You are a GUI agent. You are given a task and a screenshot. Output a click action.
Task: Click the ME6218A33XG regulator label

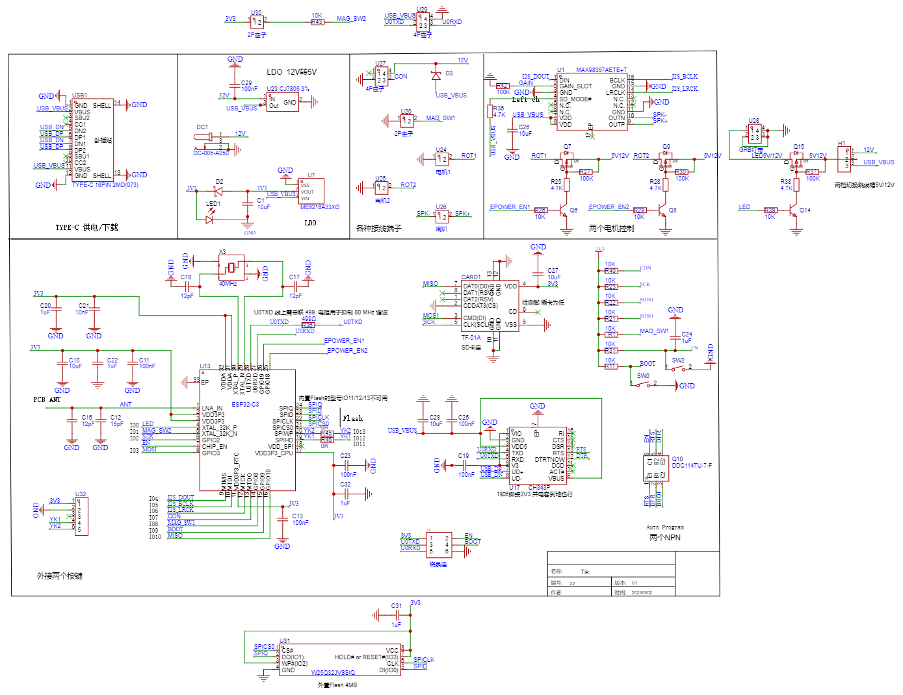tap(320, 207)
